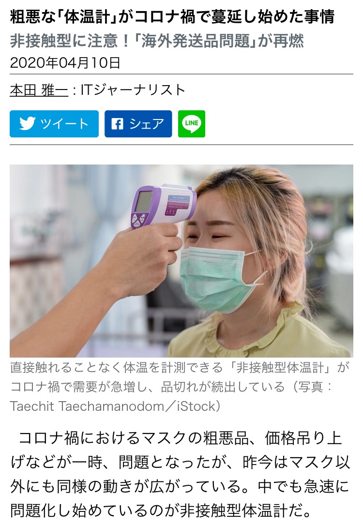Click the line 問題化し始めているのが非接触型体温計だ
Image resolution: width=363 pixels, height=525 pixels.
tap(161, 510)
